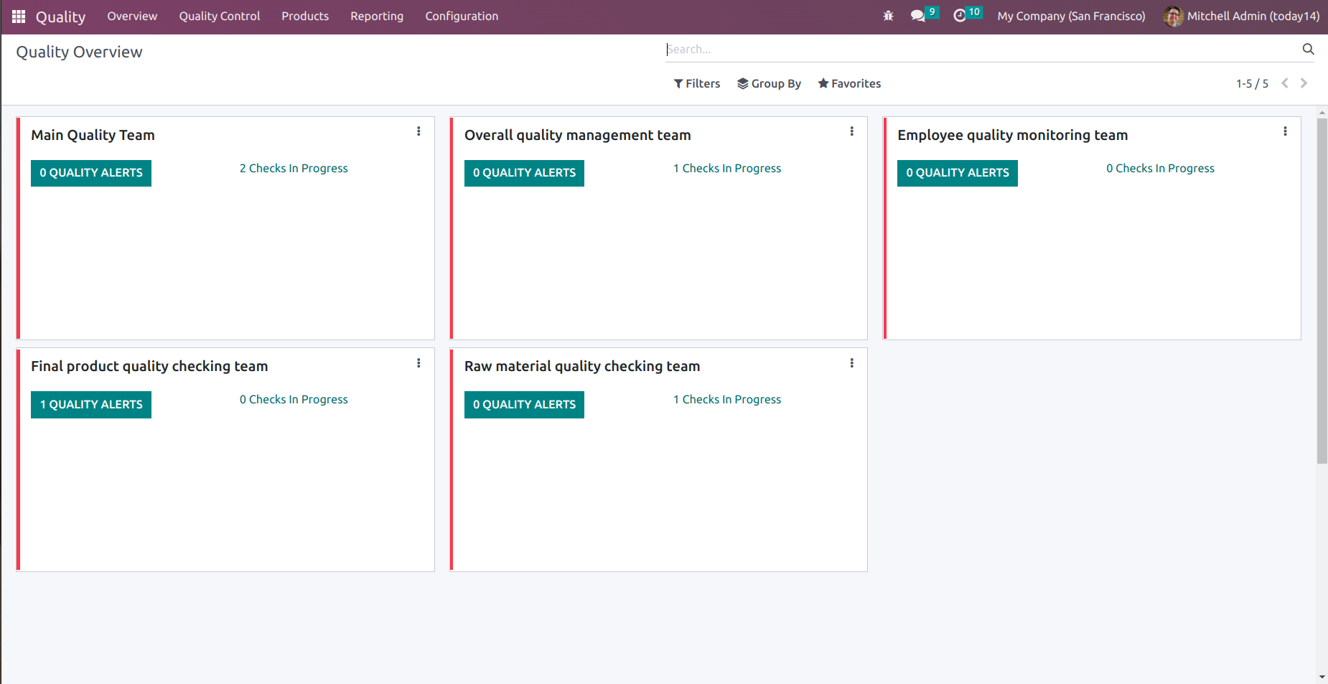Open 1 Checks In Progress for Raw material team
The image size is (1328, 684).
pos(726,399)
